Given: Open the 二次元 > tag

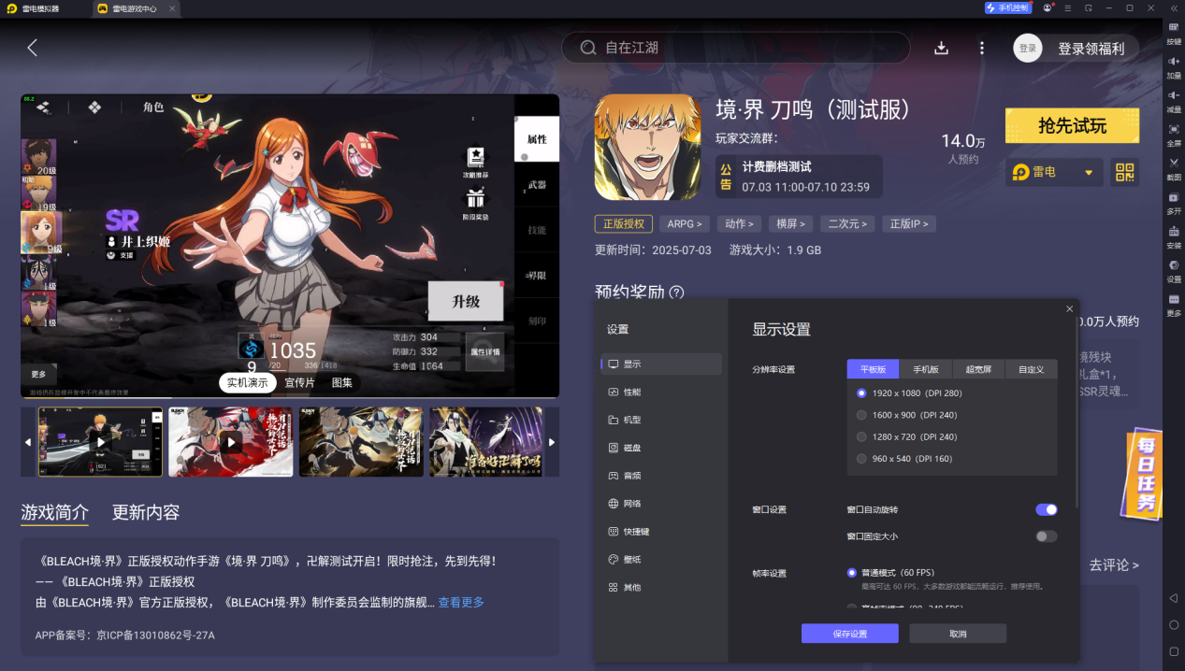Looking at the screenshot, I should point(849,223).
